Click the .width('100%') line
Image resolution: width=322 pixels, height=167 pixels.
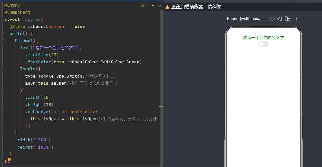(x=33, y=140)
